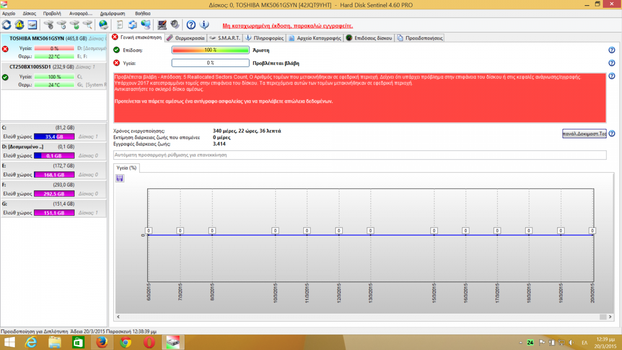Open Internet Explorer from the taskbar

[32, 342]
